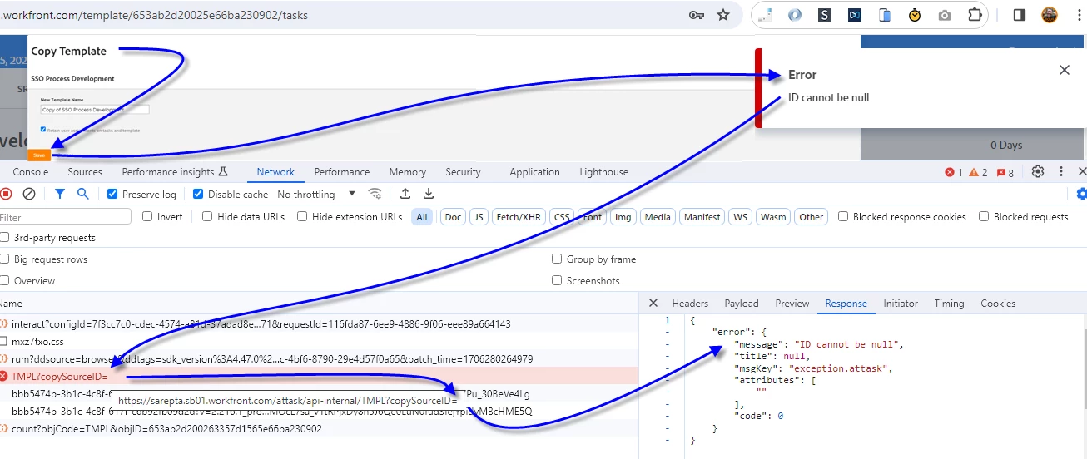1087x459 pixels.
Task: Select the failed TMPL?copySourceID= request
Action: [320, 377]
